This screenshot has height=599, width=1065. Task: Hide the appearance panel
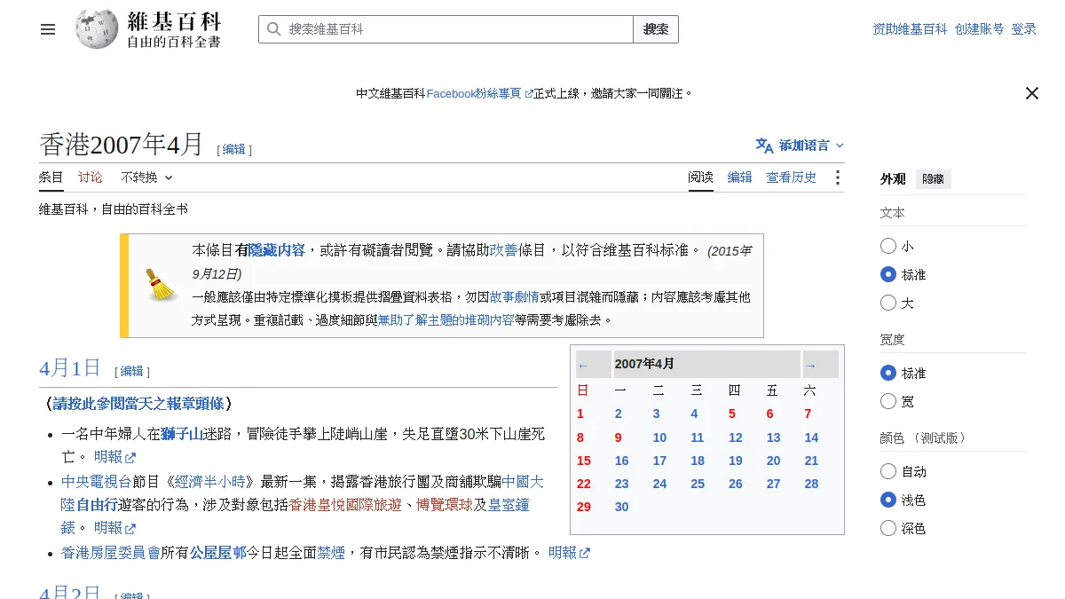[933, 179]
